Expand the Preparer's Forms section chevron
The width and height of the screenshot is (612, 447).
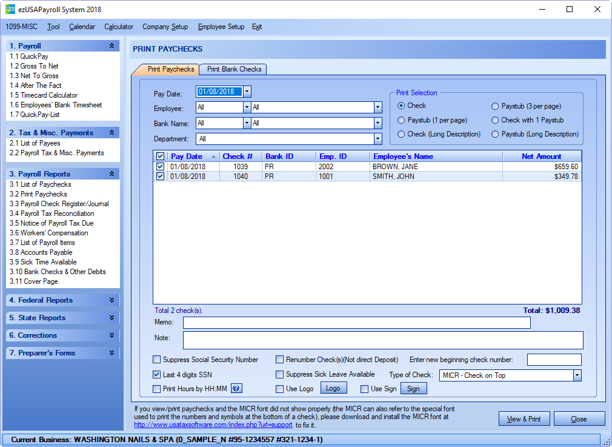click(x=111, y=353)
